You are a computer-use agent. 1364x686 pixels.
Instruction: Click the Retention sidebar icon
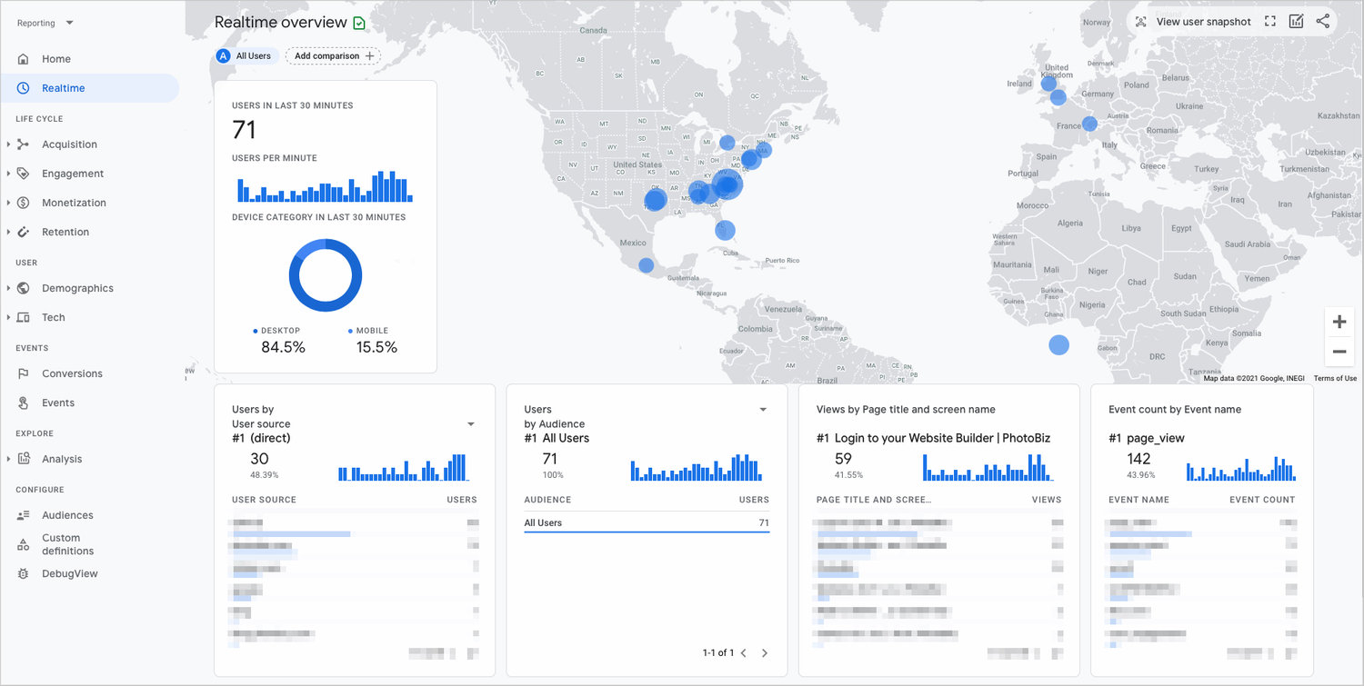click(25, 232)
